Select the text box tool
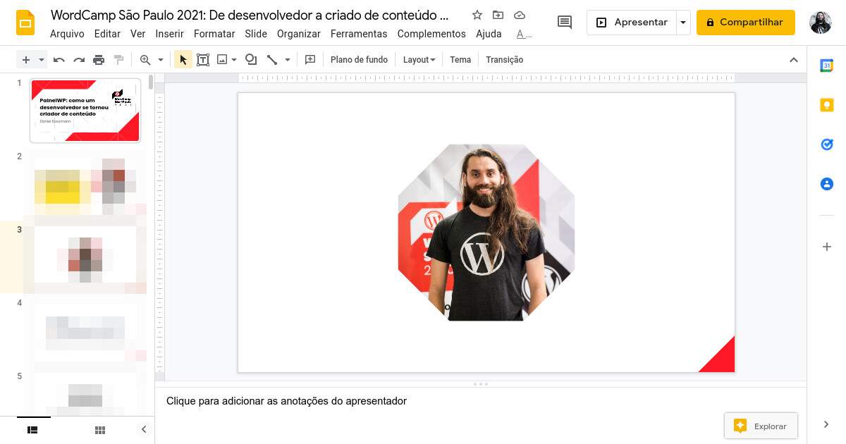 203,60
